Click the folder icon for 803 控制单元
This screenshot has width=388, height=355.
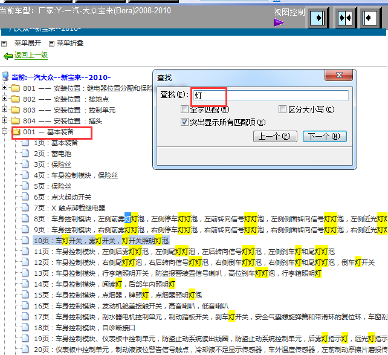[15, 109]
